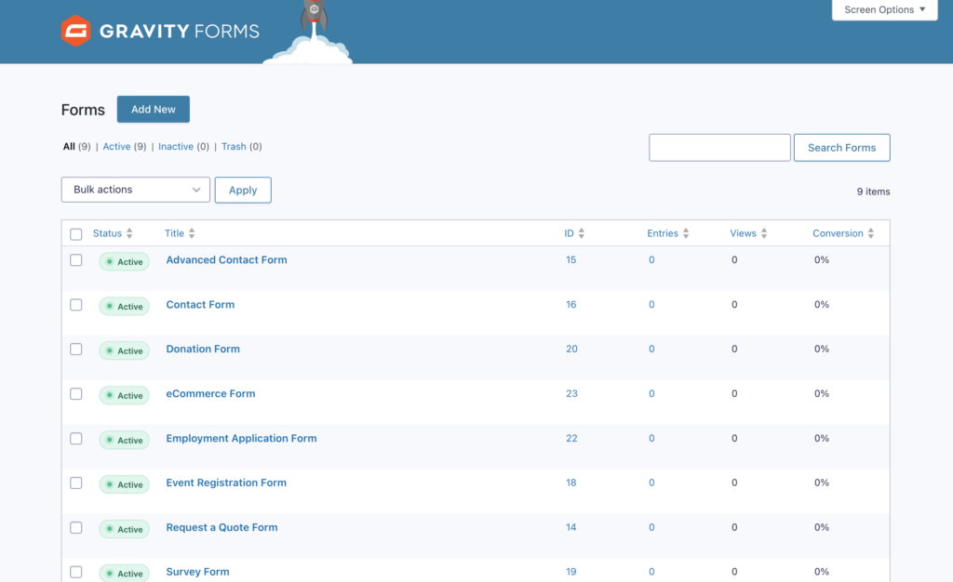
Task: Sort forms by Views column arrows
Action: (x=764, y=233)
